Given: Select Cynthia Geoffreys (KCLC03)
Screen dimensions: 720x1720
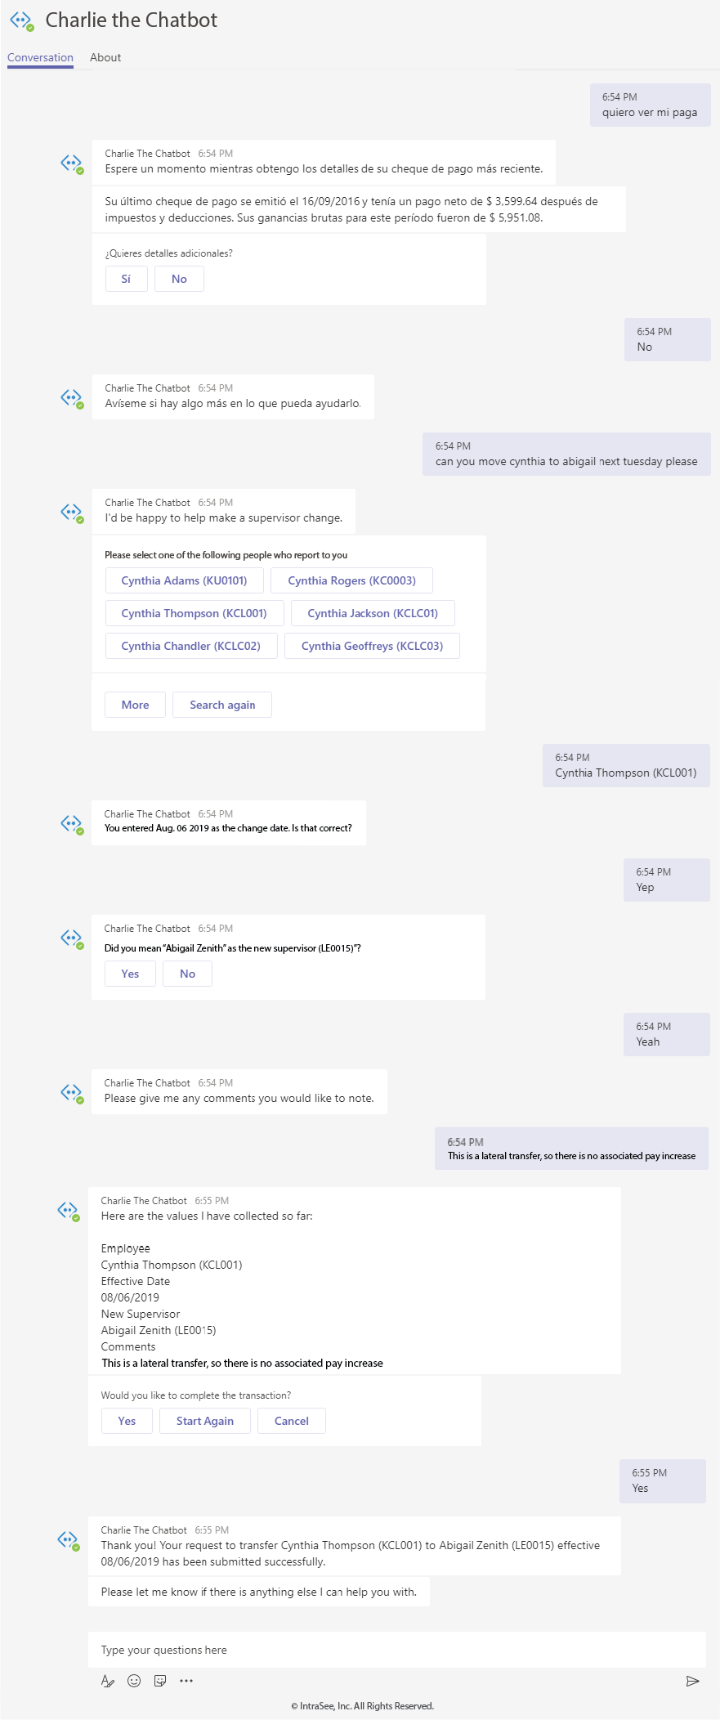Looking at the screenshot, I should [371, 646].
